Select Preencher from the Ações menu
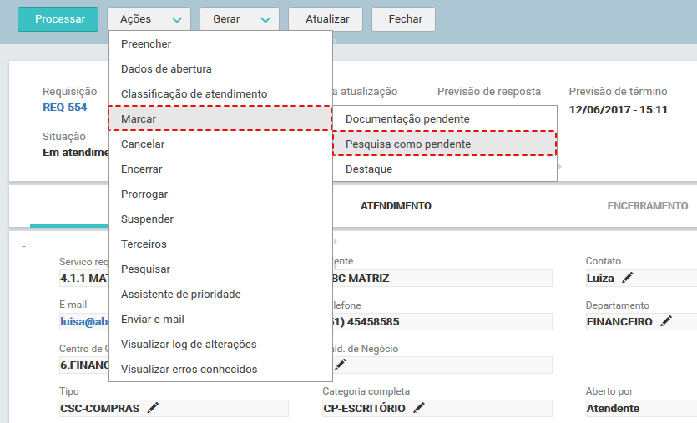The image size is (697, 423). tap(220, 44)
